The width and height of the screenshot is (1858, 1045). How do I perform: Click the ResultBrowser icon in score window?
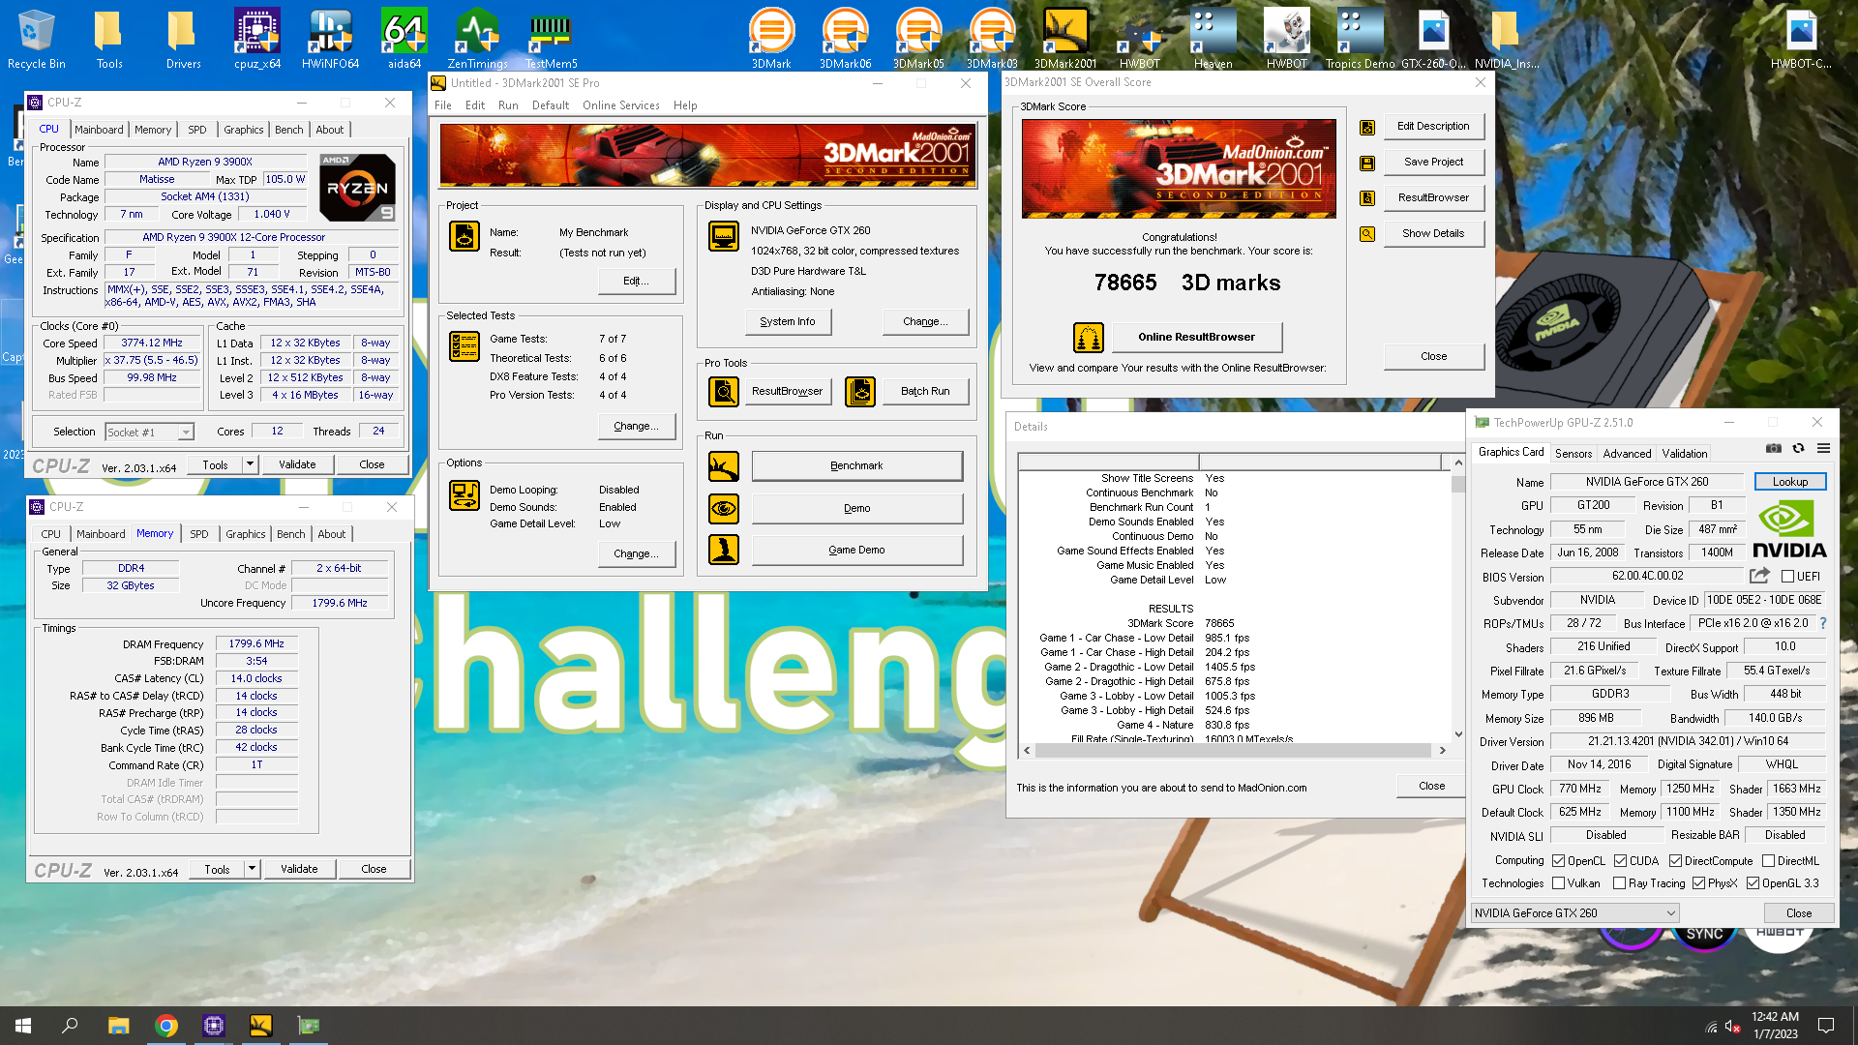pos(1367,198)
